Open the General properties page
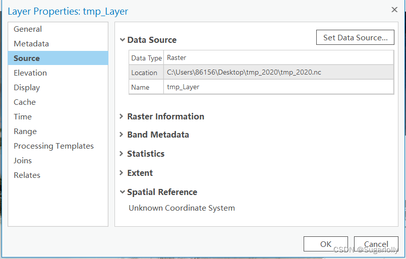The width and height of the screenshot is (406, 259). (58, 29)
